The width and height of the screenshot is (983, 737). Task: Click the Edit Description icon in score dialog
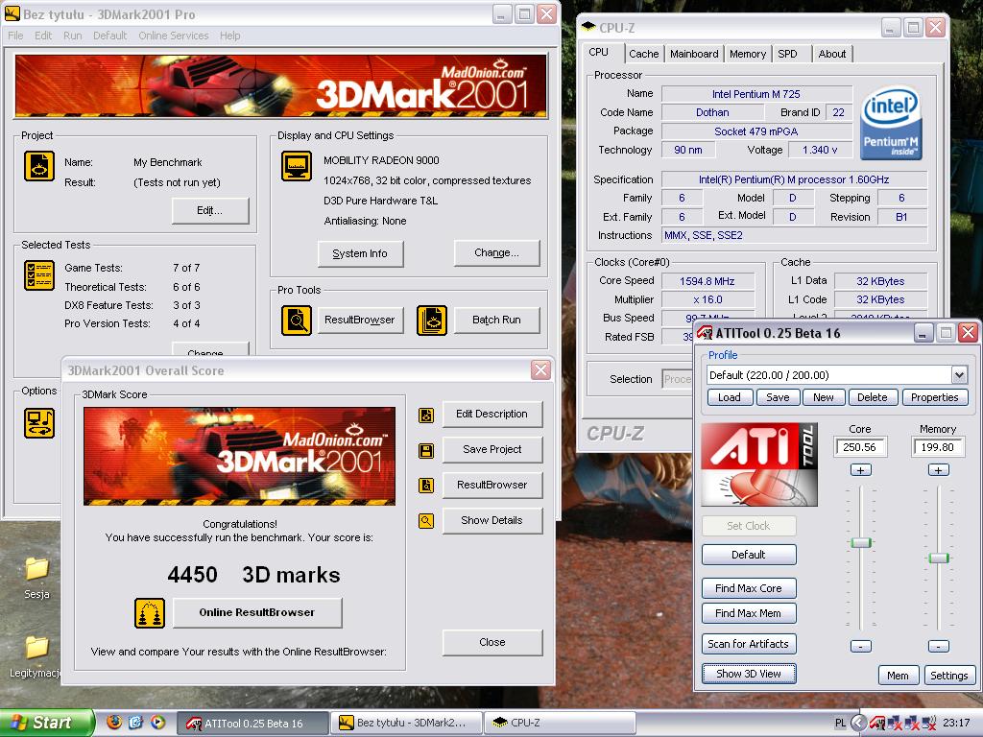tap(426, 415)
